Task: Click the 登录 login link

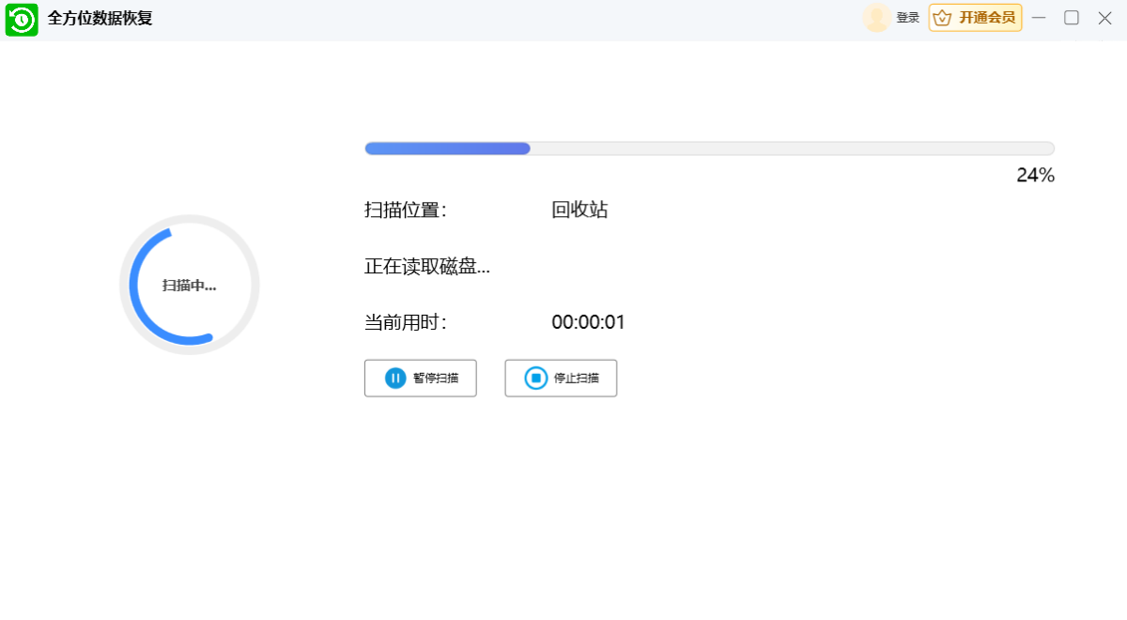Action: point(907,18)
